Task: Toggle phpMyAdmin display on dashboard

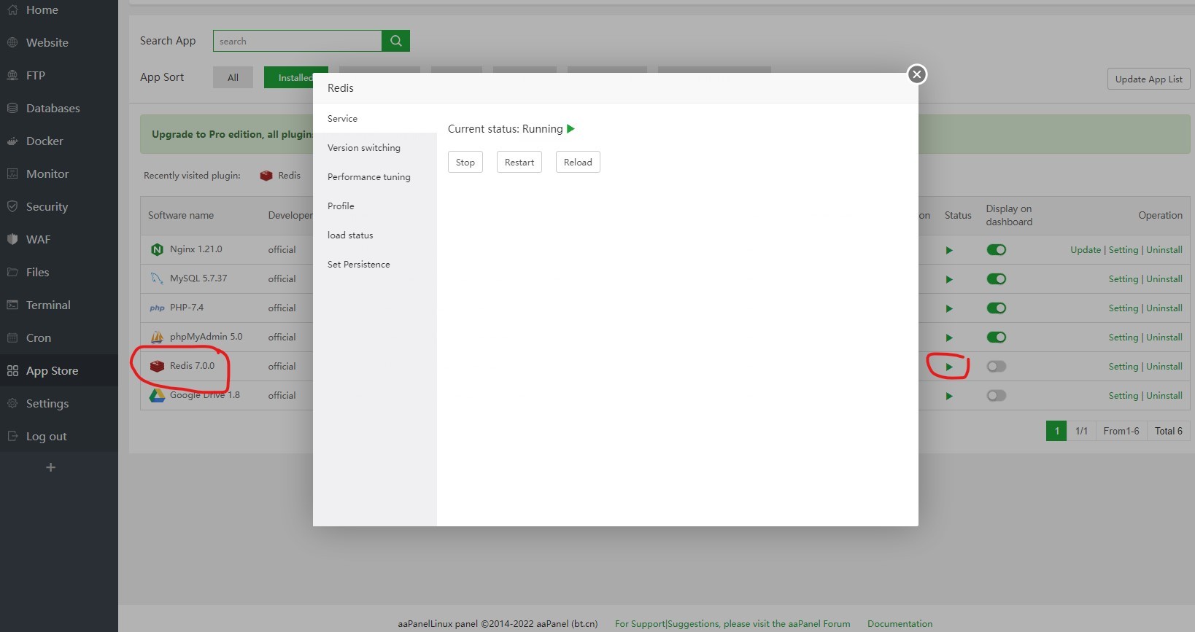Action: point(996,338)
